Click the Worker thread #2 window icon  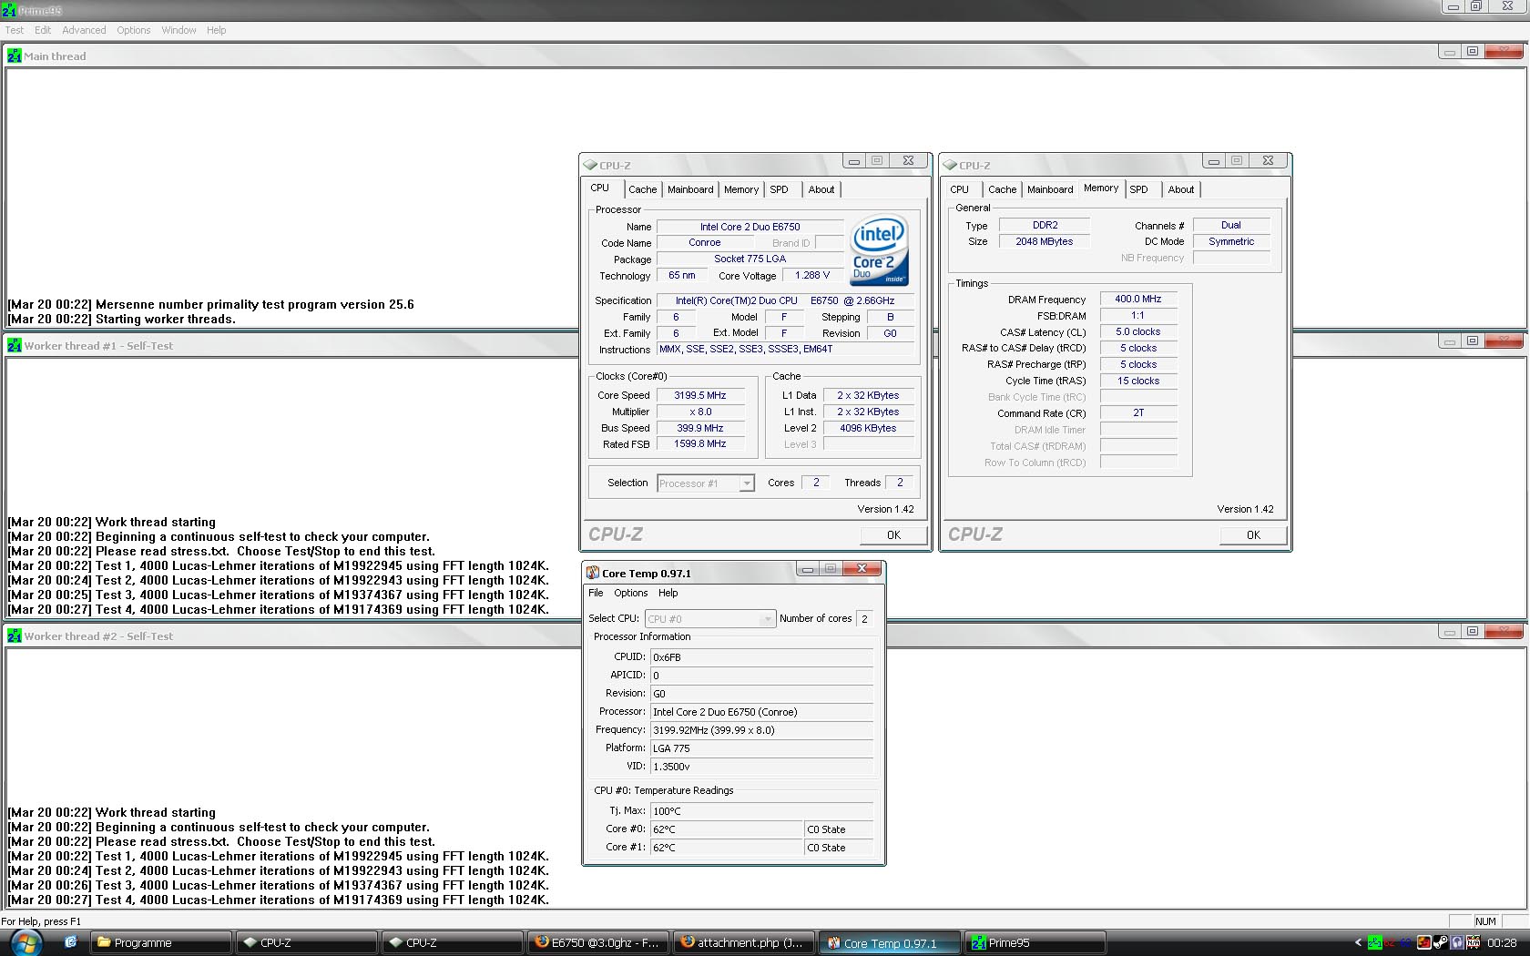pos(15,636)
